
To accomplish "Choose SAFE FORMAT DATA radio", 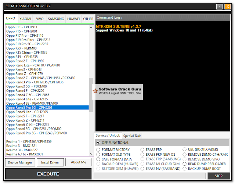I will coord(98,159).
